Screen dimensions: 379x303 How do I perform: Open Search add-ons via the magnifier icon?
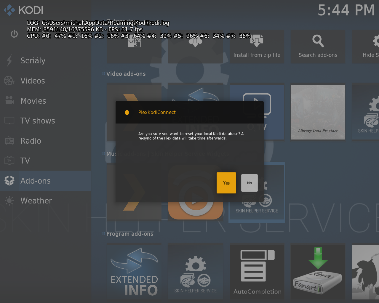(317, 47)
